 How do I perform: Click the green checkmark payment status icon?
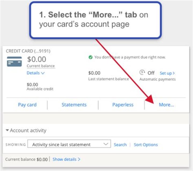90,57
